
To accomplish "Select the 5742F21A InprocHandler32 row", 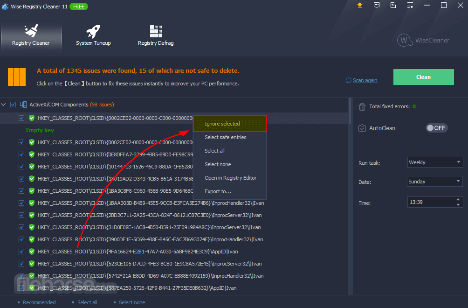I will 175,276.
